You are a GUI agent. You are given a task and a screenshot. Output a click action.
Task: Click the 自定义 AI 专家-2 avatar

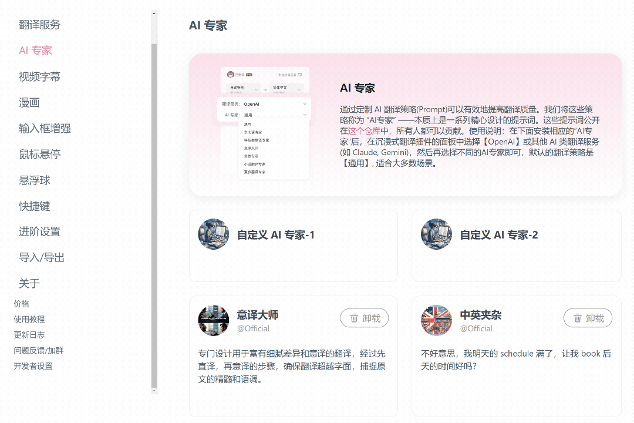(436, 234)
